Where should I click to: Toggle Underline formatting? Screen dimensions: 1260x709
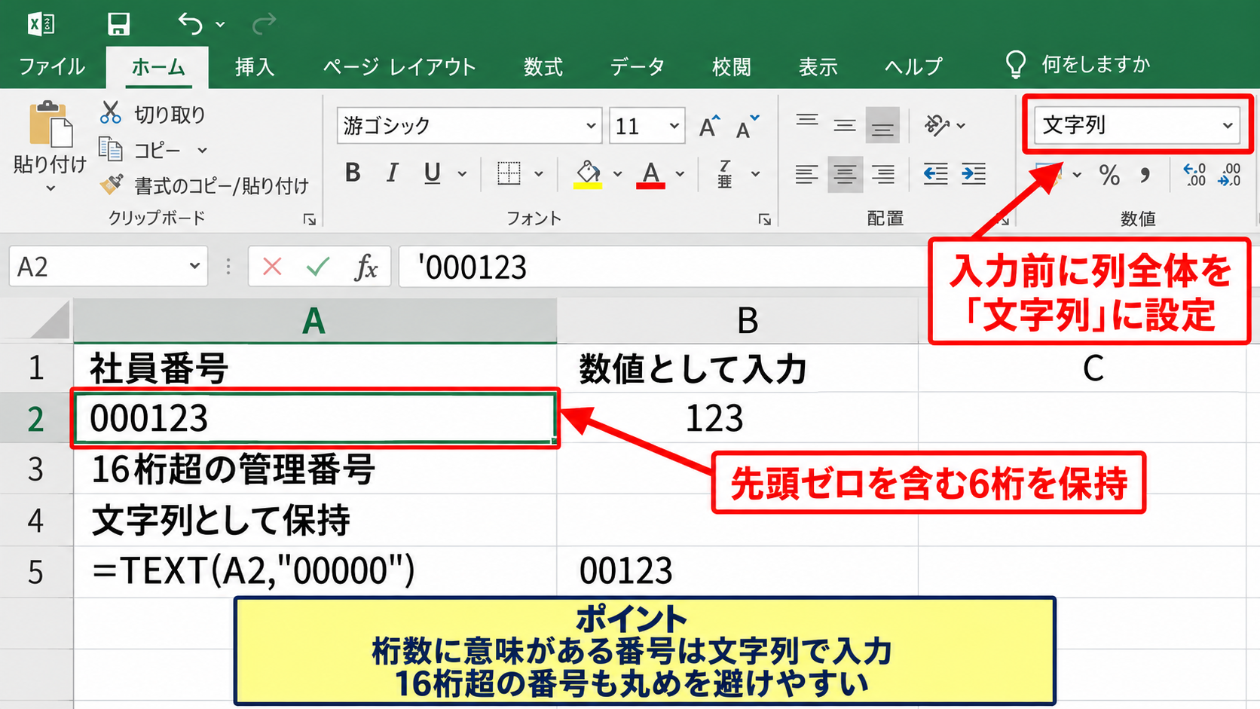432,173
